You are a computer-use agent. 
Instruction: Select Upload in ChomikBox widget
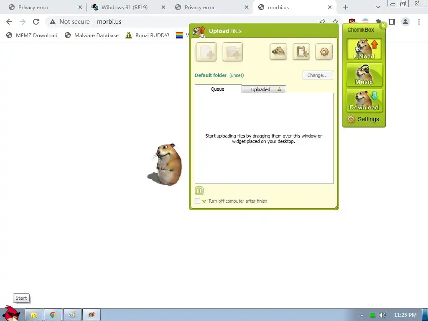coord(364,49)
